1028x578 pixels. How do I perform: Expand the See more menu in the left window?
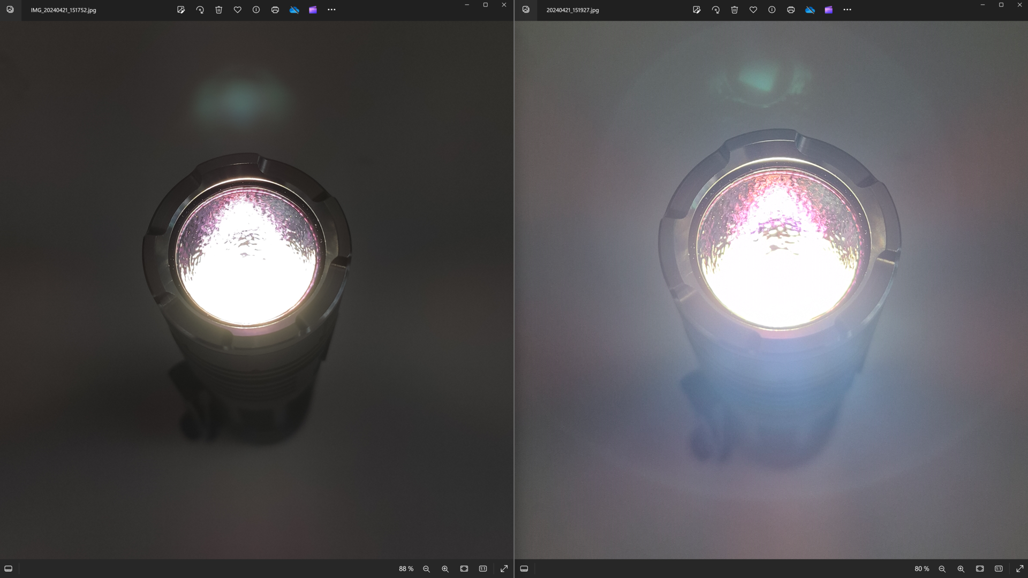(331, 10)
